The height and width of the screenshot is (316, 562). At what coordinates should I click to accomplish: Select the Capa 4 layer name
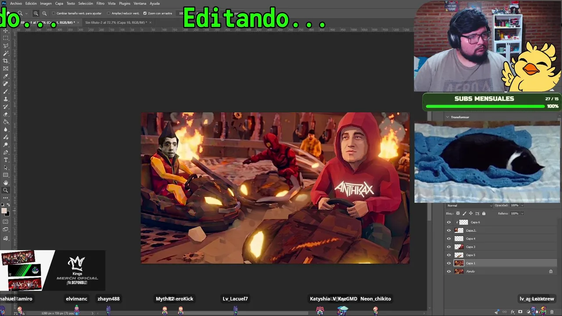pyautogui.click(x=471, y=239)
